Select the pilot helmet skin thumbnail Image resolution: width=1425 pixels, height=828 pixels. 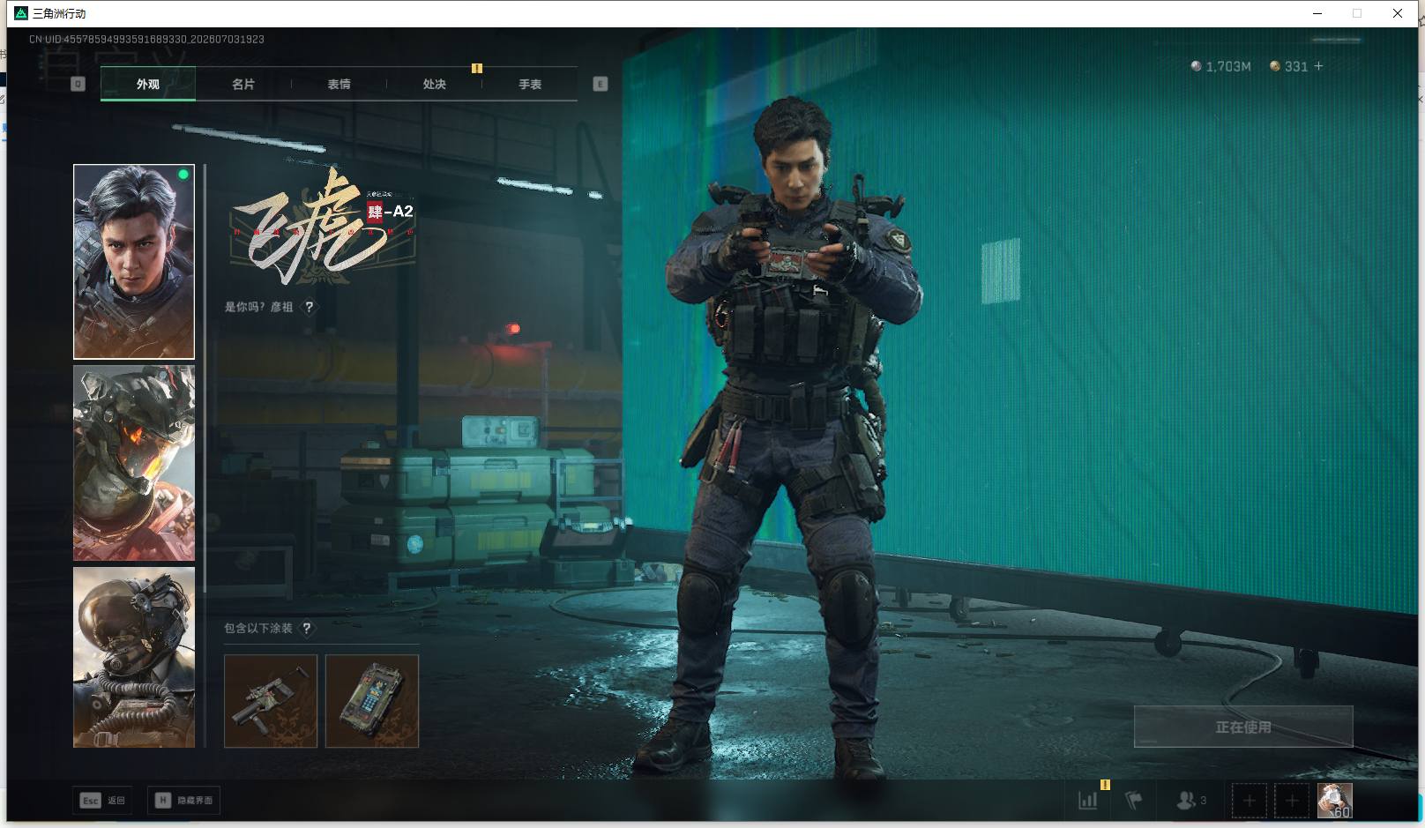(x=134, y=657)
